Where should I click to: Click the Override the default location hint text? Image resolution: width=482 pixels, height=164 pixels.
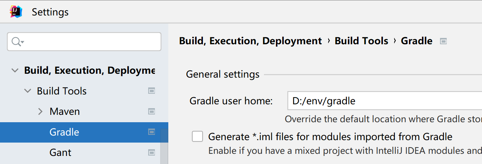tap(383, 119)
